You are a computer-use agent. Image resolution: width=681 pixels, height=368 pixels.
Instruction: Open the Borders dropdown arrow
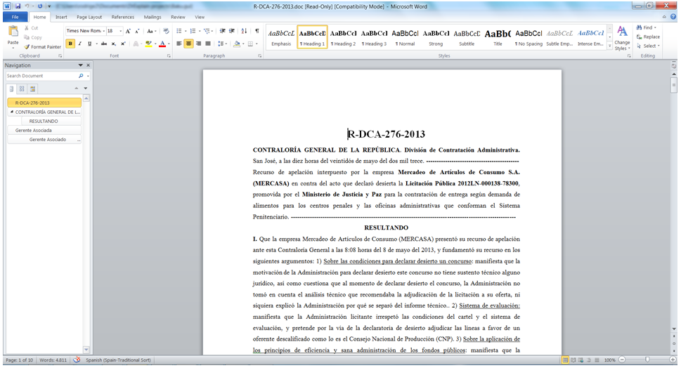(257, 44)
